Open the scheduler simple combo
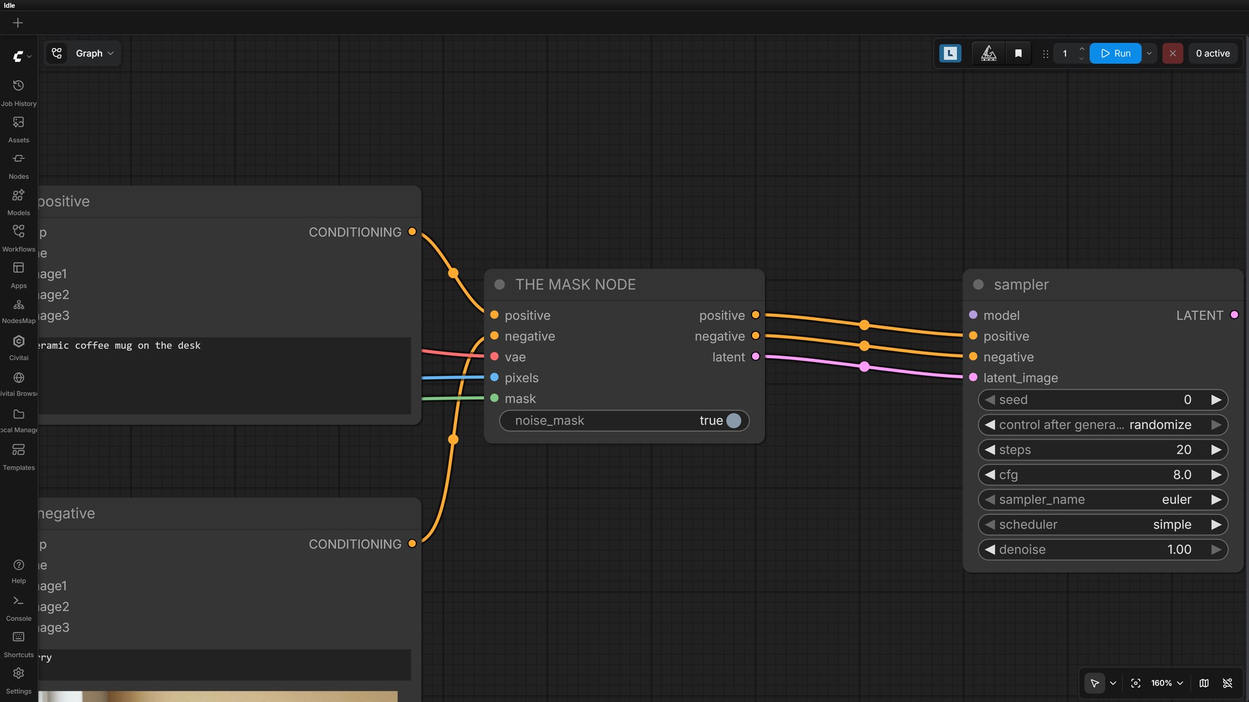The width and height of the screenshot is (1249, 702). tap(1103, 525)
